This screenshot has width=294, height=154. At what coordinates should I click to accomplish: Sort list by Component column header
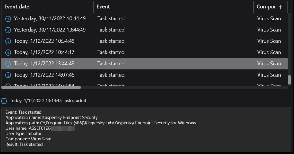[270, 7]
